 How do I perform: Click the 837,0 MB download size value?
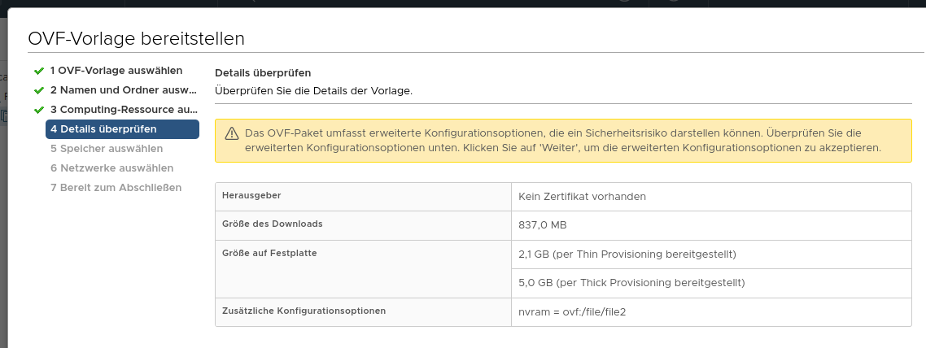pos(542,225)
